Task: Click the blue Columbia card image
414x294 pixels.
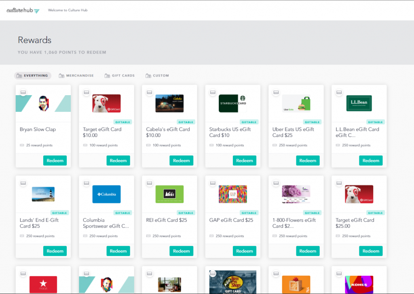Action: [x=106, y=194]
